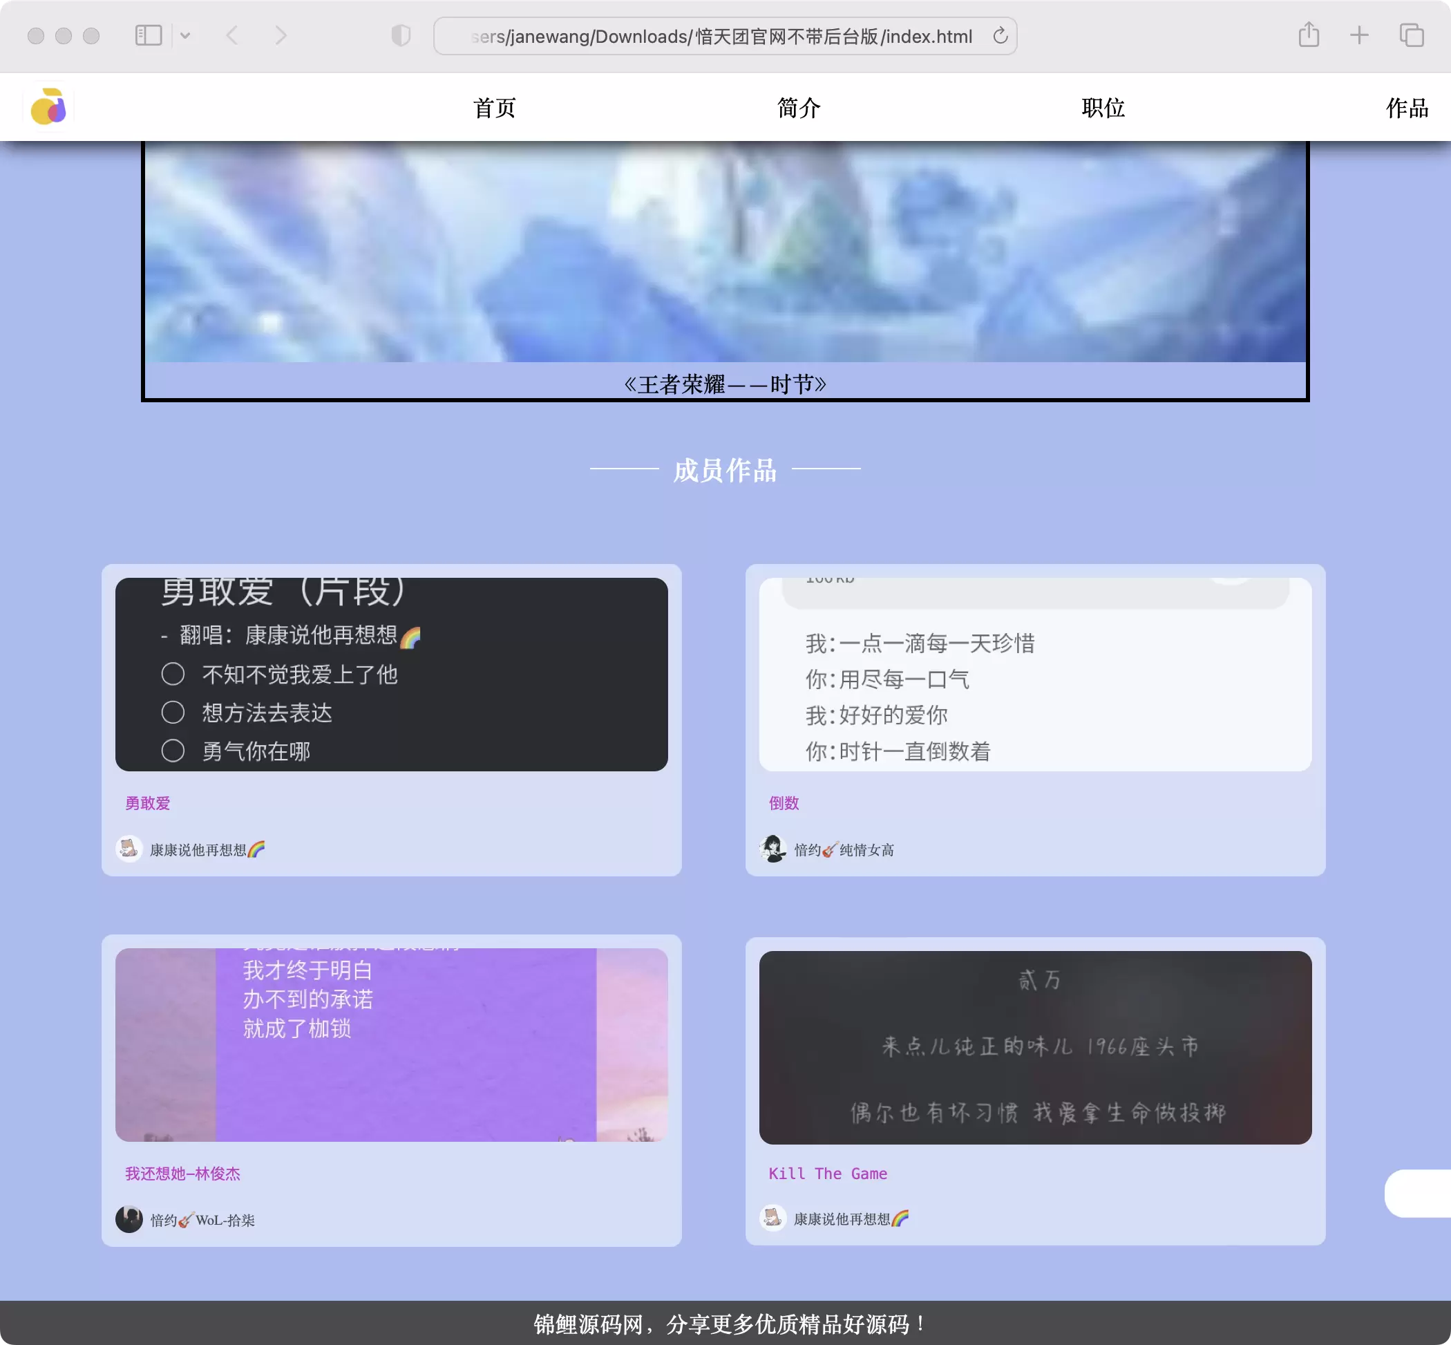
Task: Click the 《王者荣耀——时节》 caption
Action: coord(725,384)
